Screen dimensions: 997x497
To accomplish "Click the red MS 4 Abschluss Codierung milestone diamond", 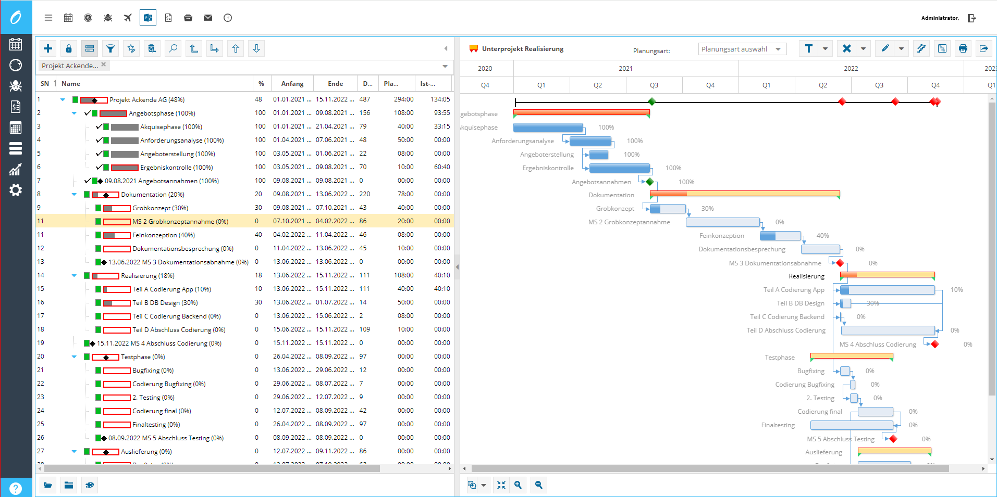I will pos(935,344).
